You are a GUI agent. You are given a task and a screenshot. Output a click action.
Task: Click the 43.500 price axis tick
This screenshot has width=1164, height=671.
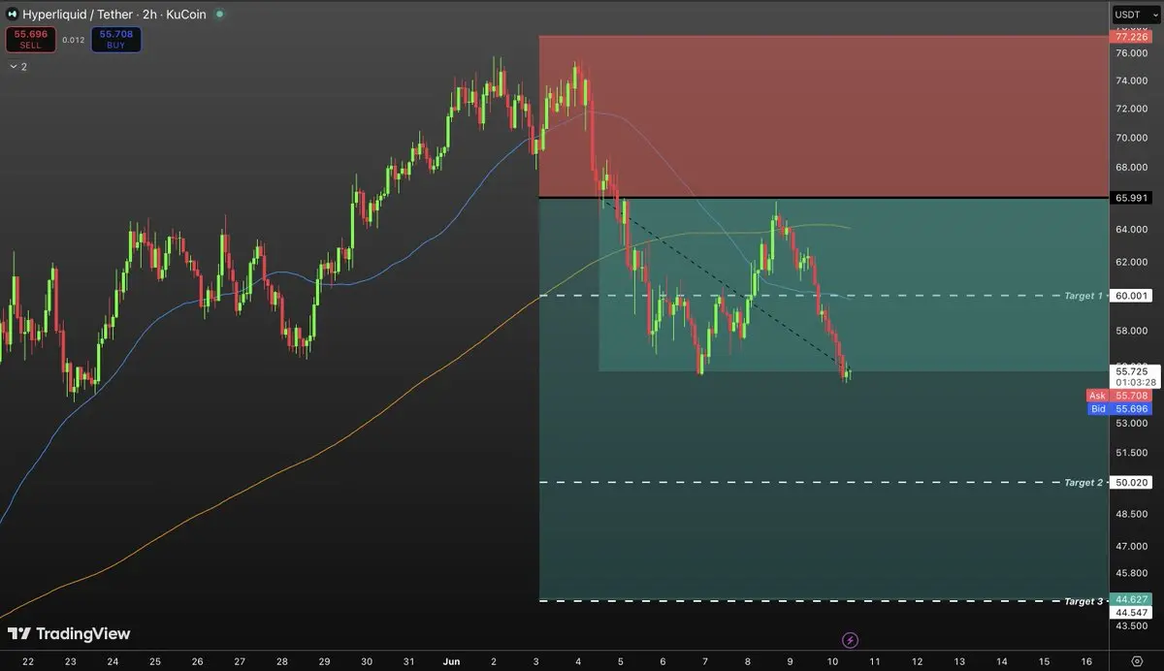pos(1131,626)
